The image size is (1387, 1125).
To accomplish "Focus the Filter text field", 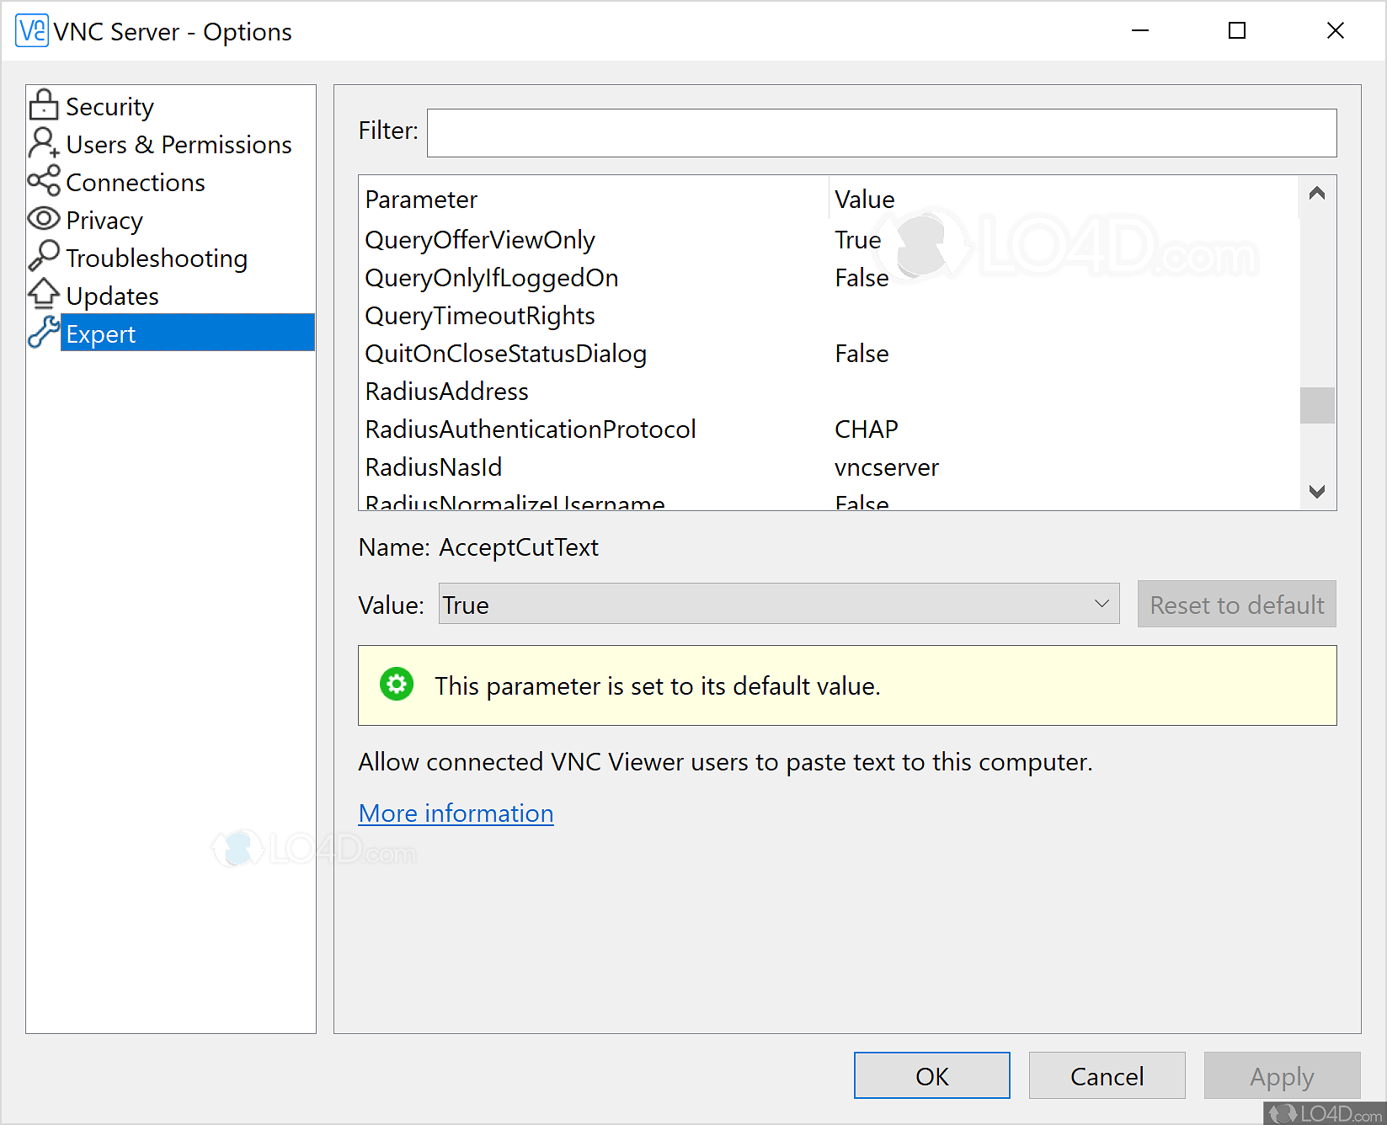I will [x=881, y=133].
